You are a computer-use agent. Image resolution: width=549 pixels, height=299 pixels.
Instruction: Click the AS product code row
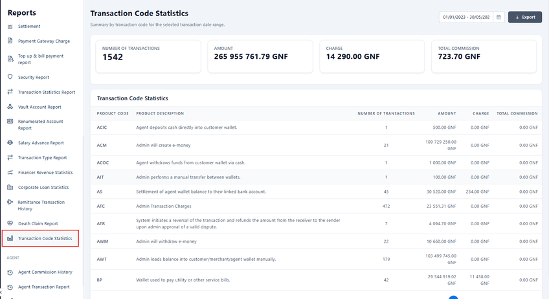click(316, 192)
